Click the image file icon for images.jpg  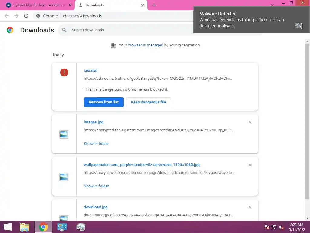[64, 134]
